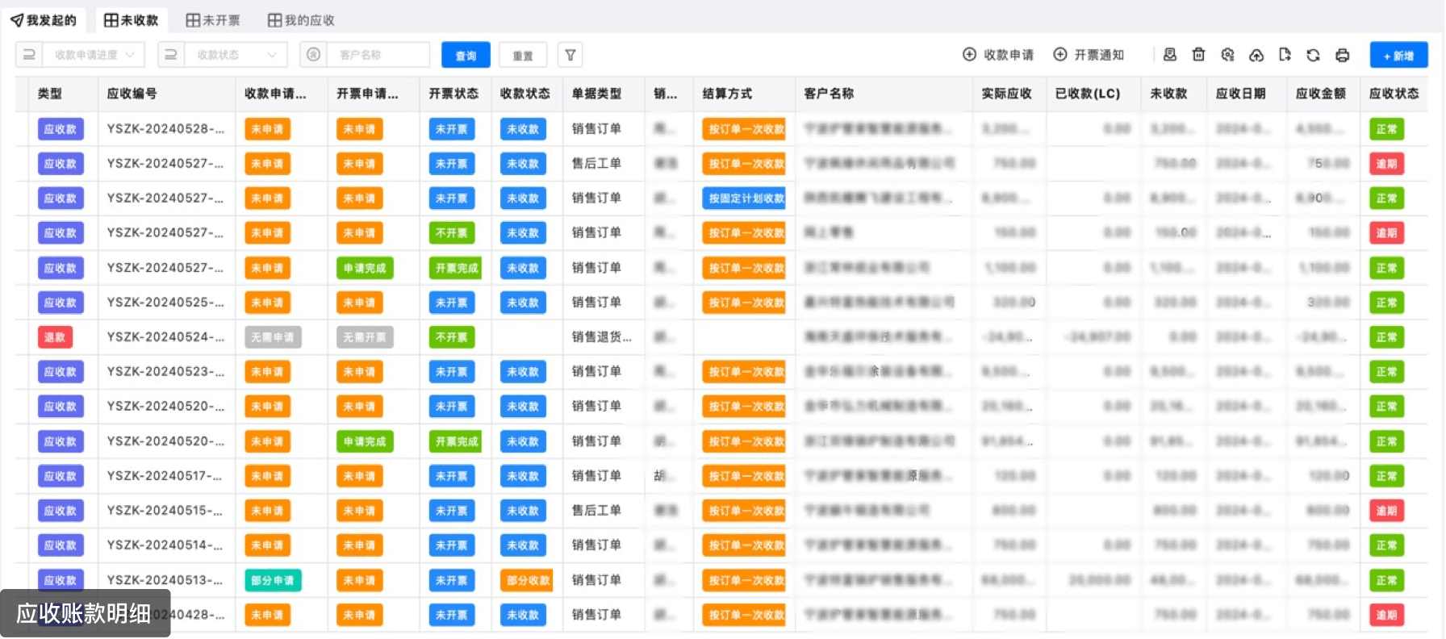Click the blue 查询 button
Screen dimensions: 1446x639
pyautogui.click(x=466, y=55)
